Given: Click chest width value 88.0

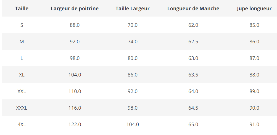Looking at the screenshot, I should [75, 25].
